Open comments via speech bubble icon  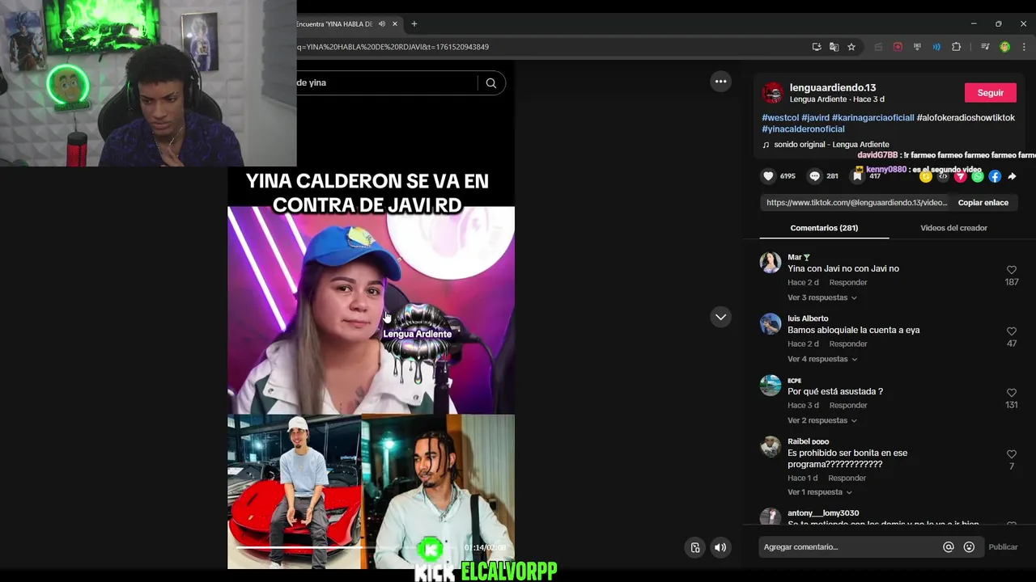pyautogui.click(x=814, y=176)
